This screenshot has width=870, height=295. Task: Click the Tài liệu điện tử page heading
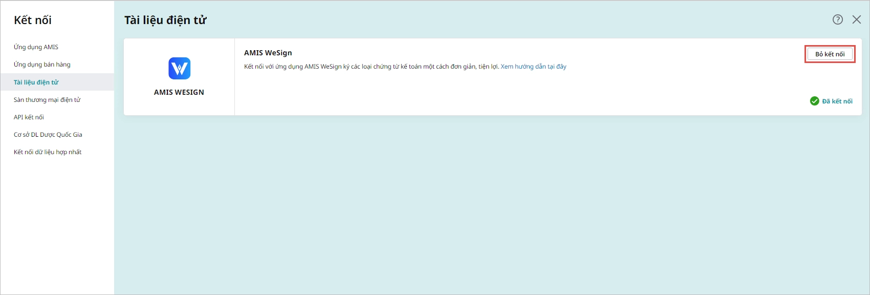pos(165,20)
